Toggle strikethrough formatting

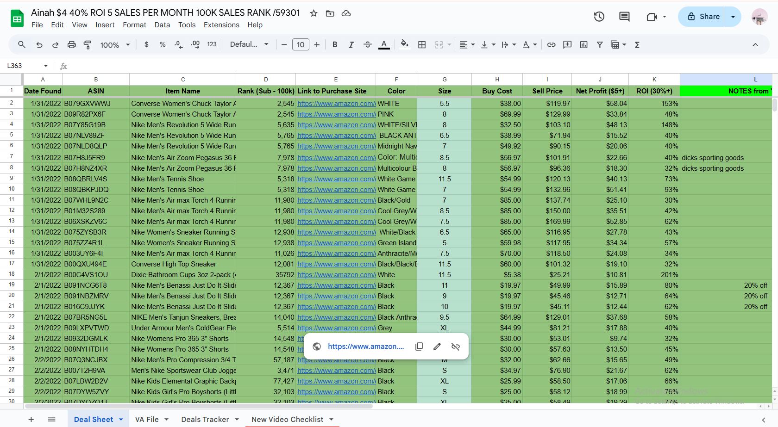pos(367,45)
